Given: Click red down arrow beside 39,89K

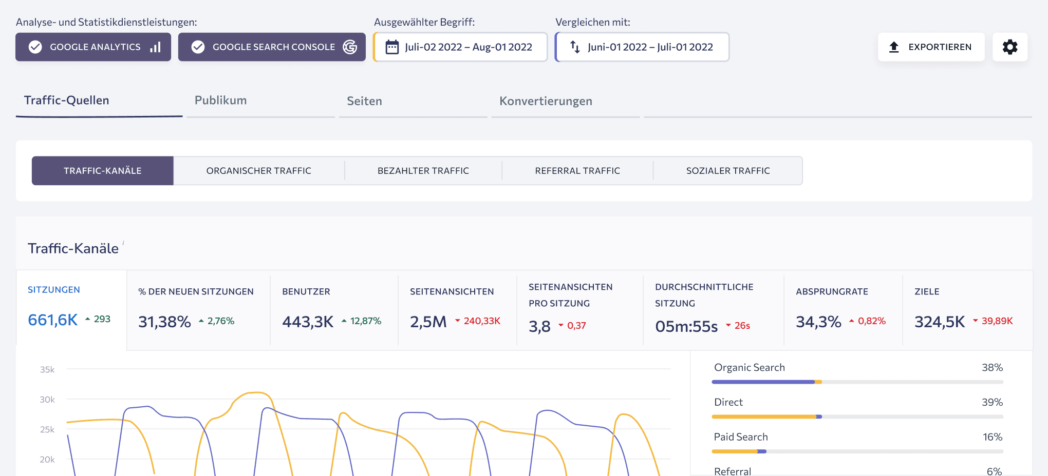Looking at the screenshot, I should (x=976, y=321).
